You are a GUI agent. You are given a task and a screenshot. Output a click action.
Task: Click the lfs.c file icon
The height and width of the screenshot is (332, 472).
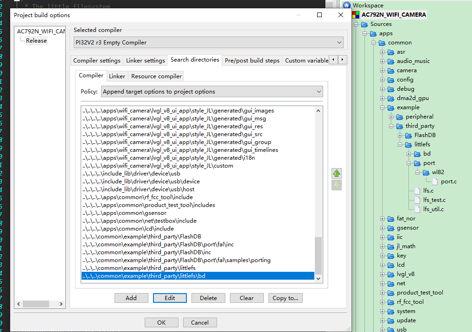417,191
